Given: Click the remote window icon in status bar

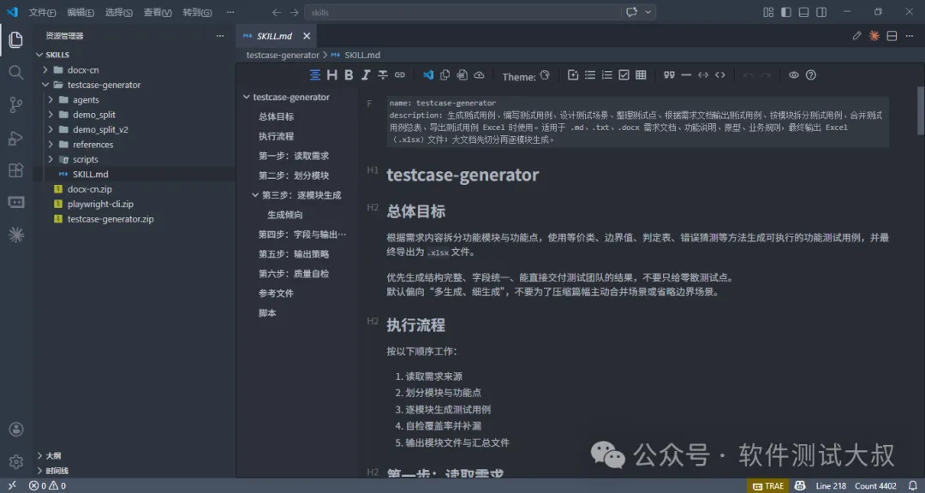Looking at the screenshot, I should point(12,486).
